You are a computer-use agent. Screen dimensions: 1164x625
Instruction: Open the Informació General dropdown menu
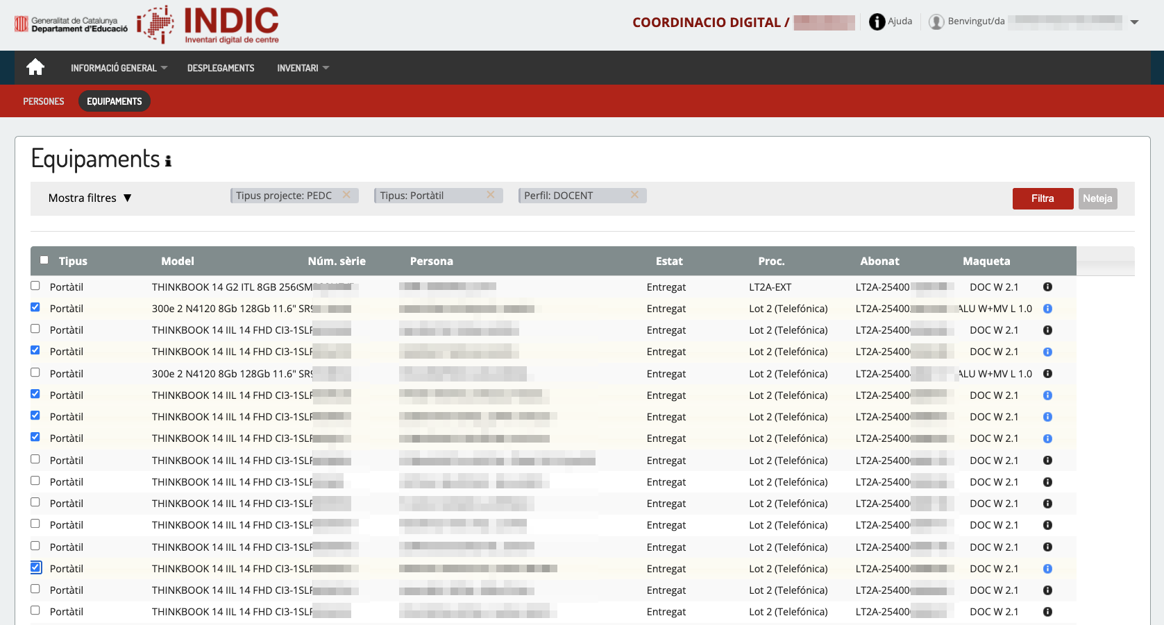click(x=119, y=68)
